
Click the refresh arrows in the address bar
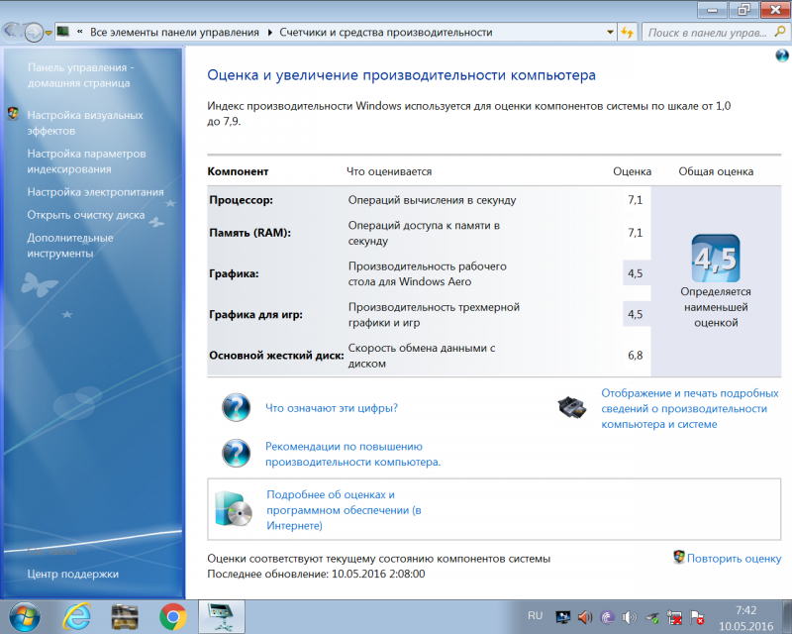click(x=628, y=31)
